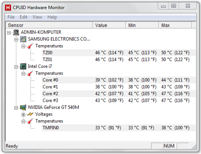Click TZ00 min 45 °C (113 °F)
Viewport: 201px width, 154px height.
(142, 53)
